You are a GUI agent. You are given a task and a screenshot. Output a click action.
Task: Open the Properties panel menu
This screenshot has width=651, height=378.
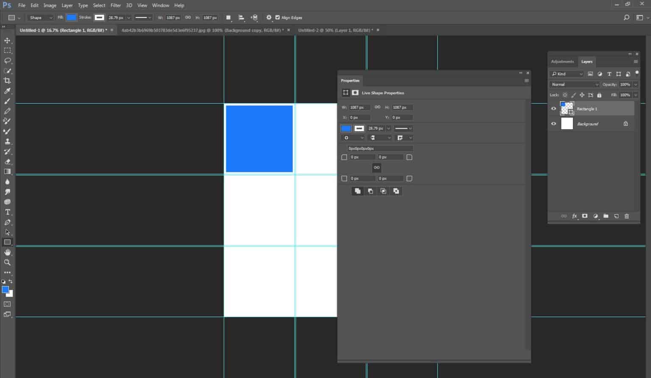point(527,80)
